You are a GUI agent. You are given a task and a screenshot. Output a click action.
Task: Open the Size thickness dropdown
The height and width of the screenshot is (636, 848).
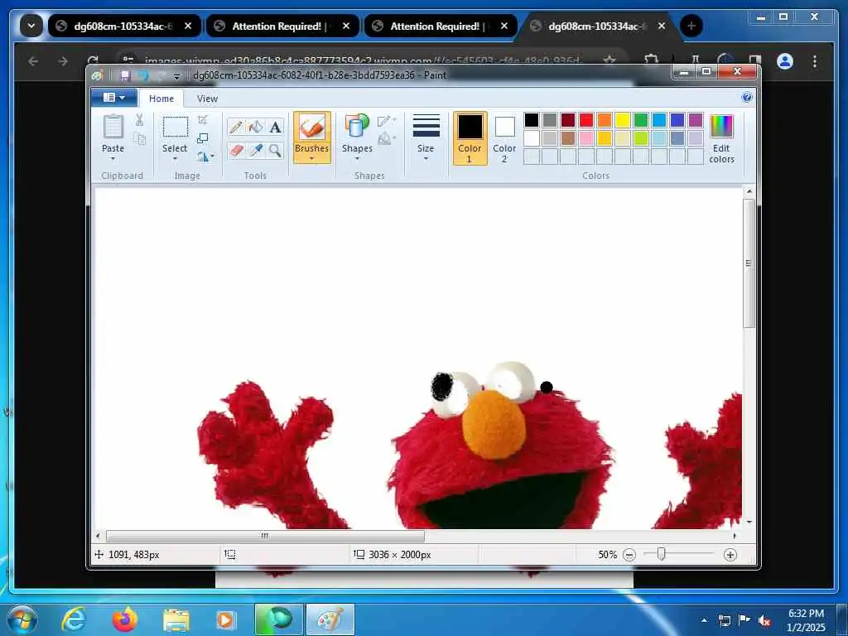(x=426, y=137)
